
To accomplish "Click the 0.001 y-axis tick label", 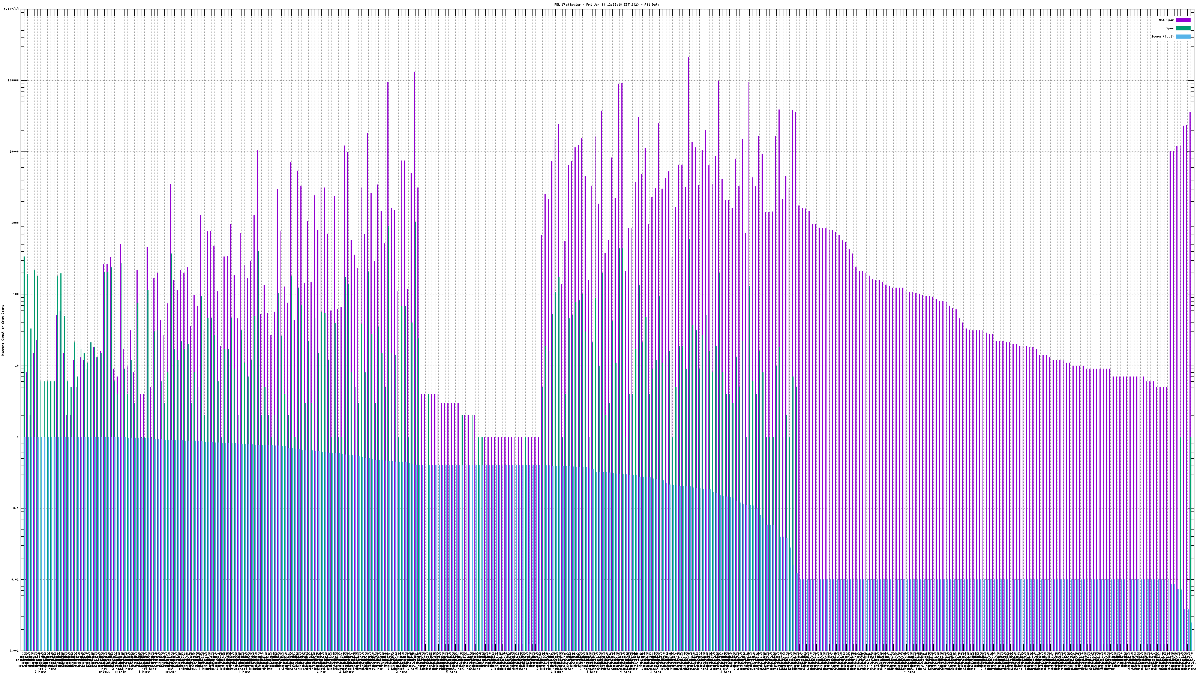I will (x=15, y=651).
